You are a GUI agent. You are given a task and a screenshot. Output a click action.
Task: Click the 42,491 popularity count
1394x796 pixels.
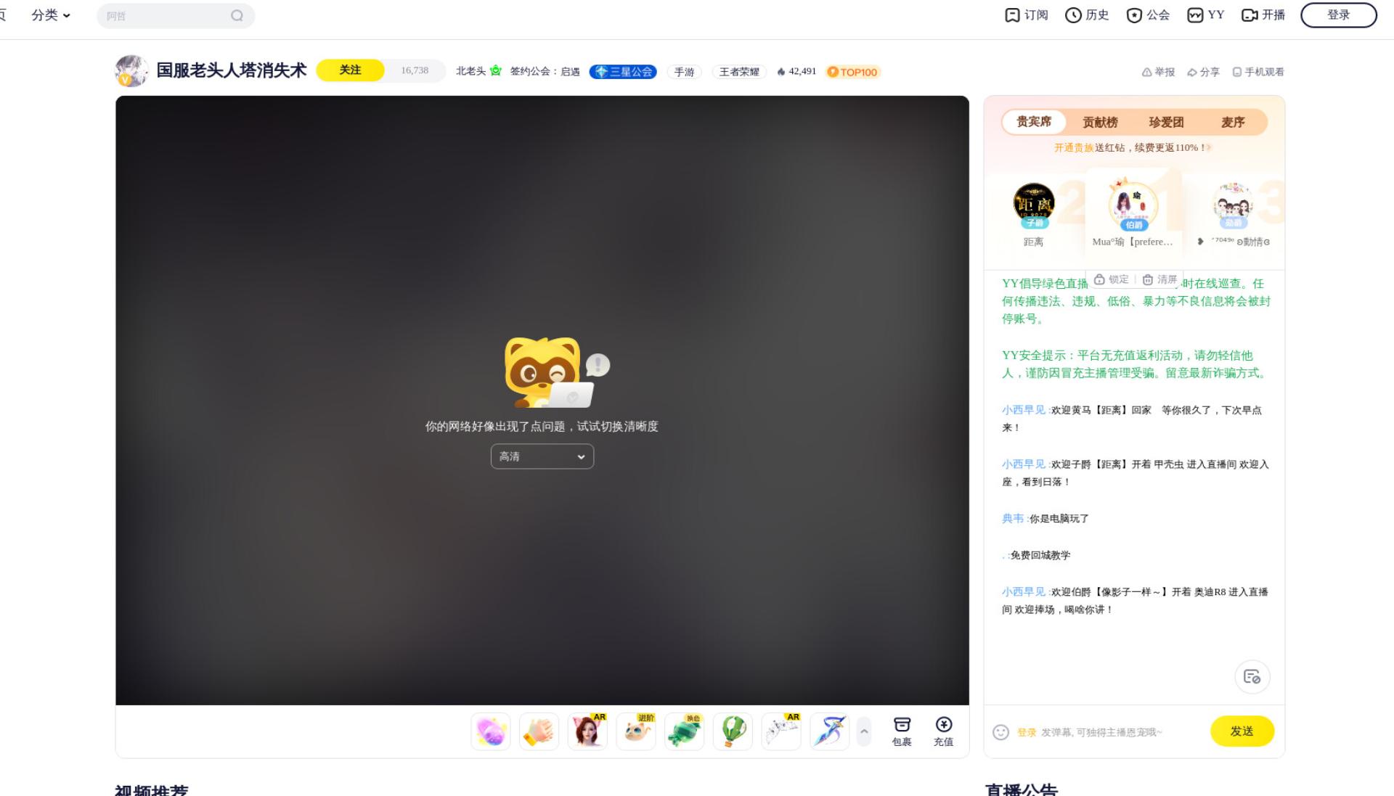pyautogui.click(x=796, y=71)
